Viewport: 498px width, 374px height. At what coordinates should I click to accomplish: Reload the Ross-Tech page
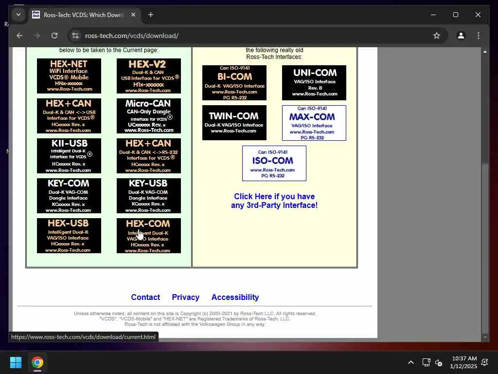54,36
